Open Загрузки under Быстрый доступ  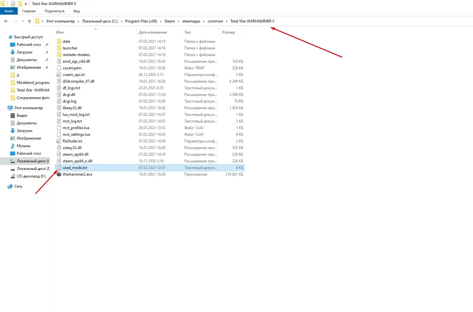(x=24, y=52)
